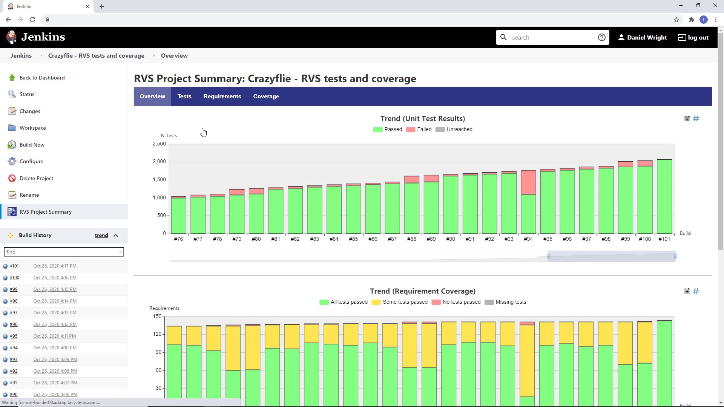The width and height of the screenshot is (724, 407).
Task: Open build #100 from history
Action: [14, 278]
